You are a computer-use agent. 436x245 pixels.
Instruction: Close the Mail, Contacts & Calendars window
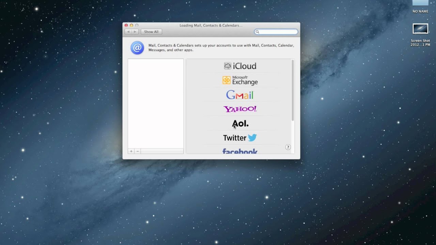click(126, 25)
